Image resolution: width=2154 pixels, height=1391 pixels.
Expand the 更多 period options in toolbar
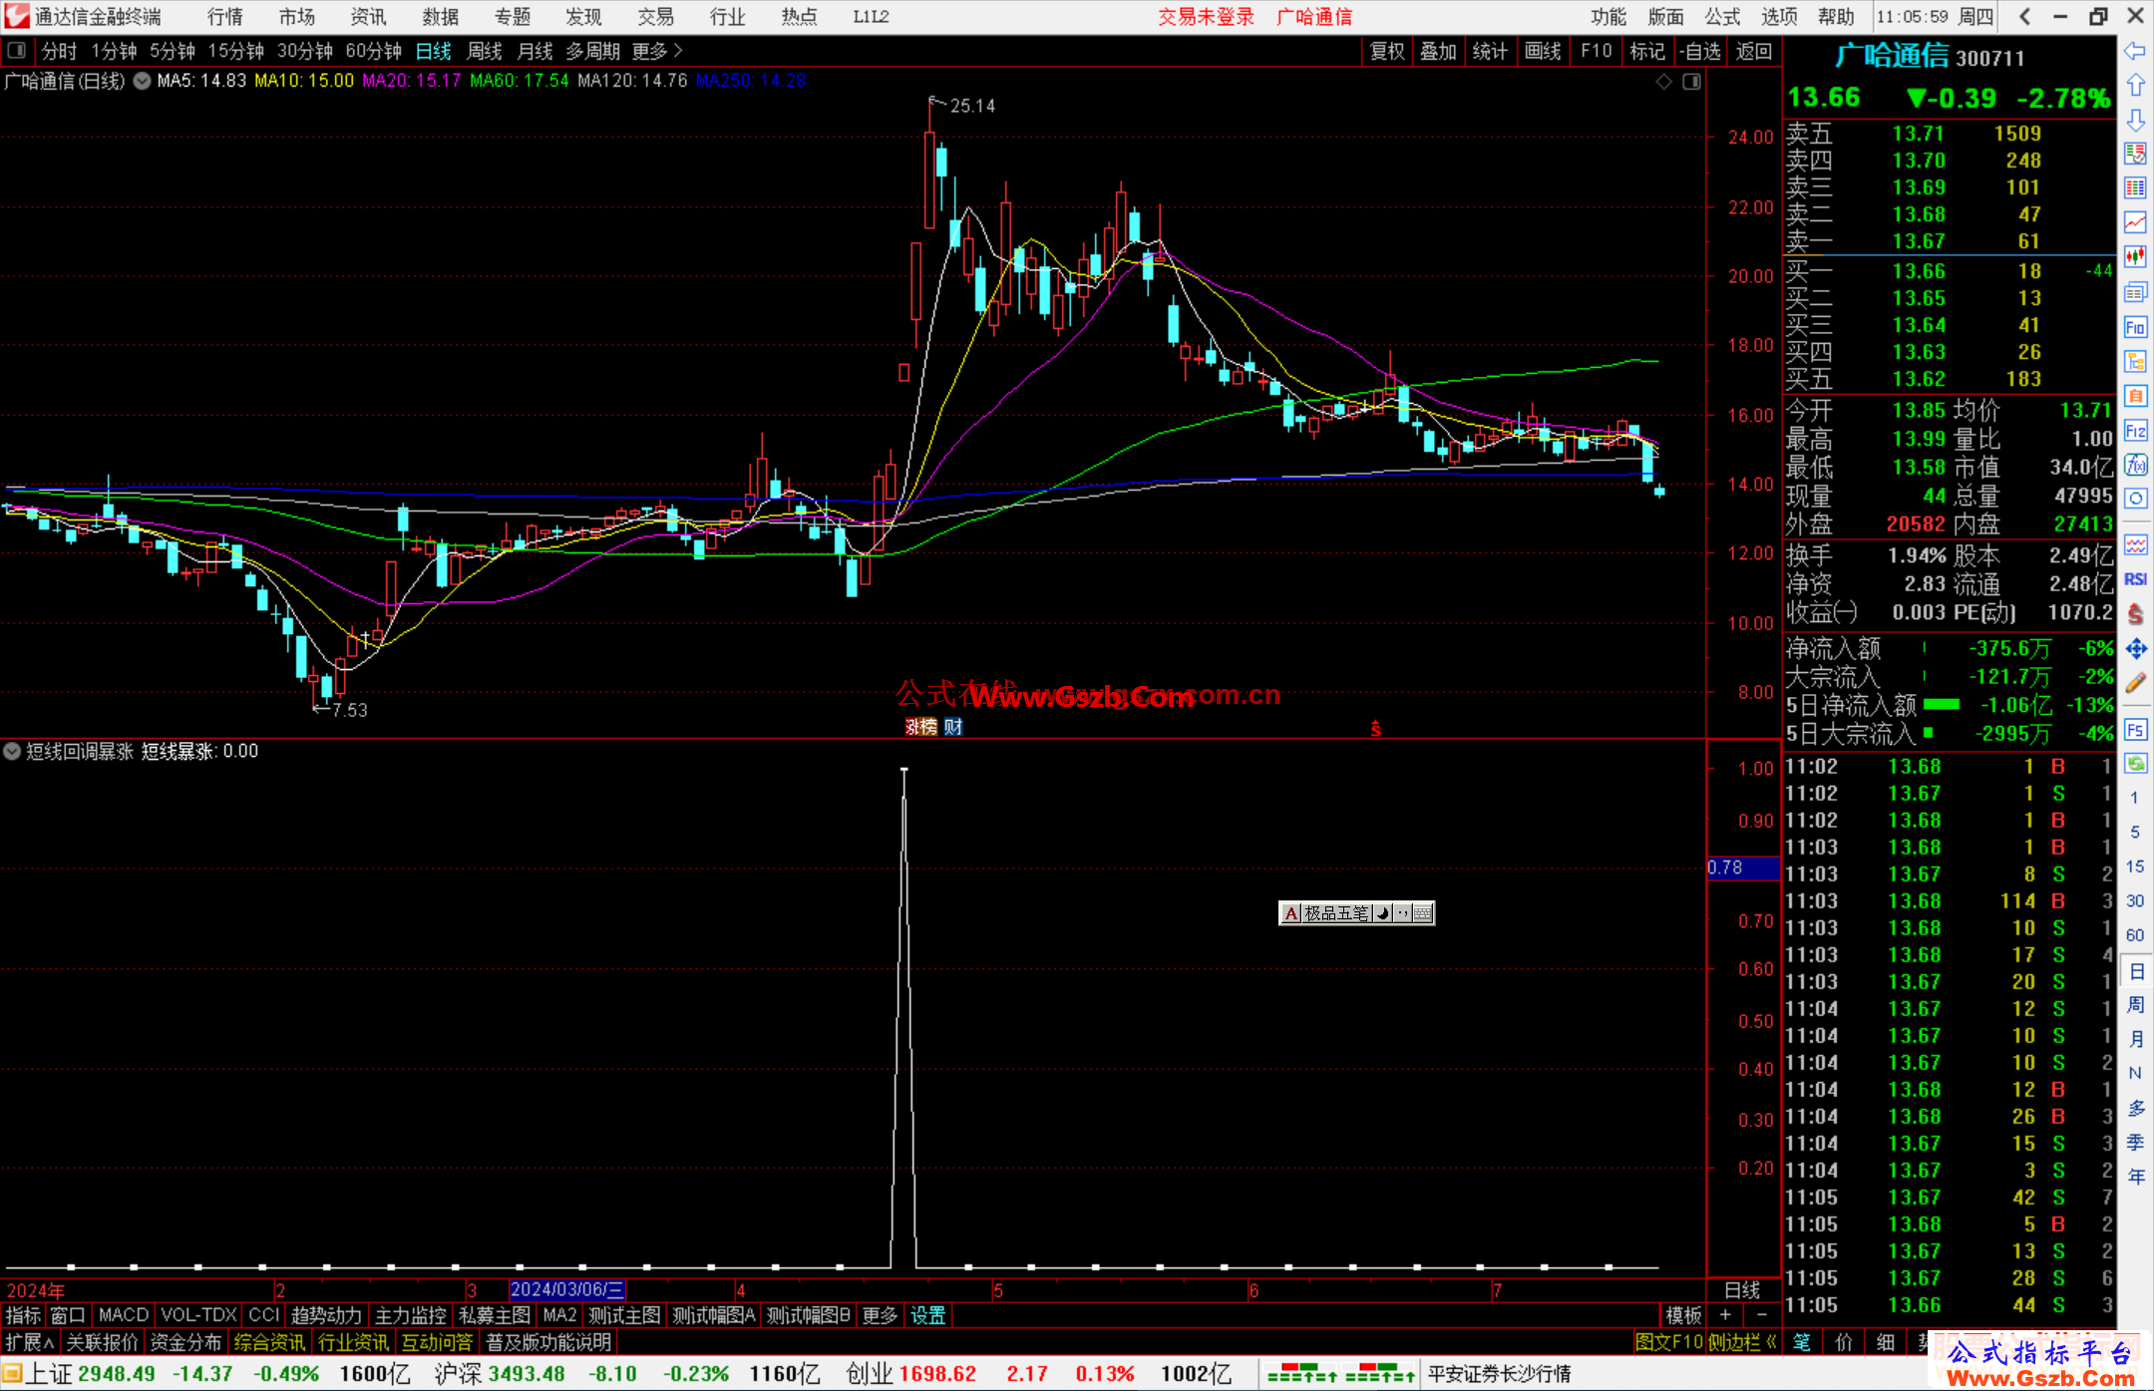coord(657,51)
